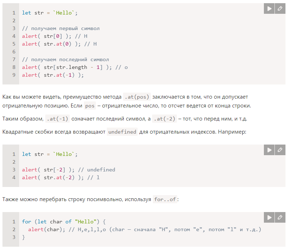Click 'let str = `Hello`;' in first code block

50,13
